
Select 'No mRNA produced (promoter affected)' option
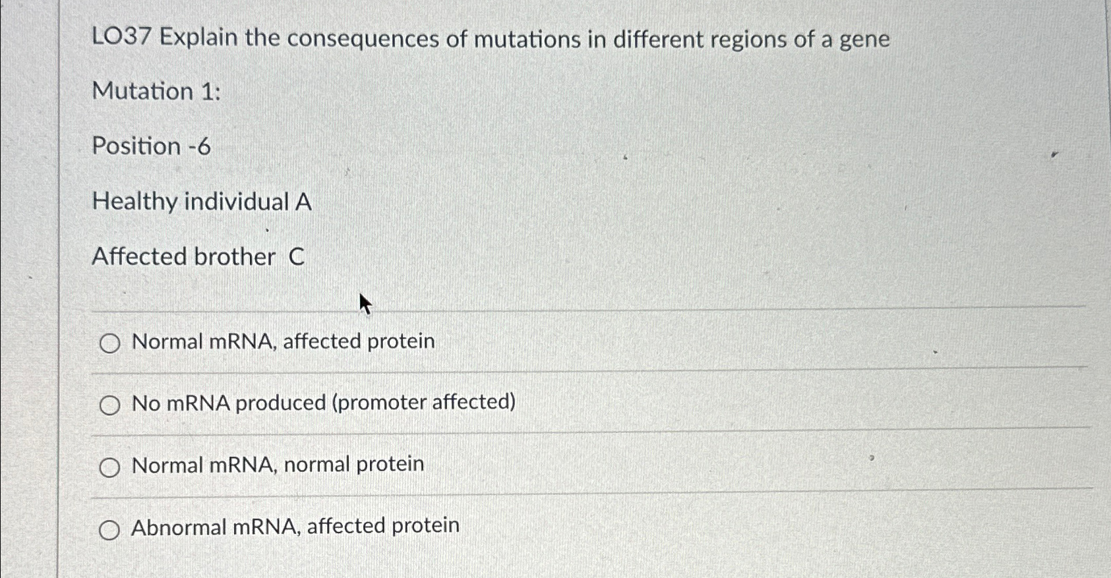click(x=111, y=405)
